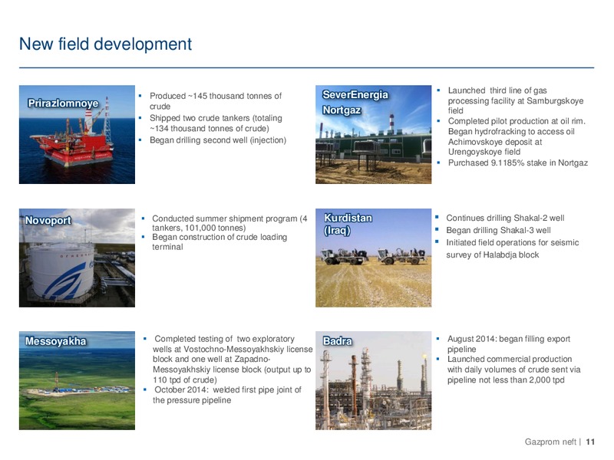Click 'Launched commercial production' bullet

click(513, 370)
